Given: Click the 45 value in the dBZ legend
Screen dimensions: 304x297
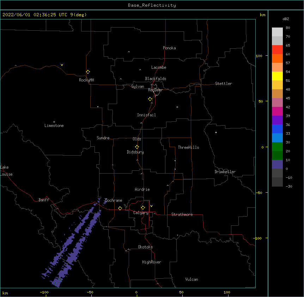Looking at the screenshot, I should (x=288, y=98).
